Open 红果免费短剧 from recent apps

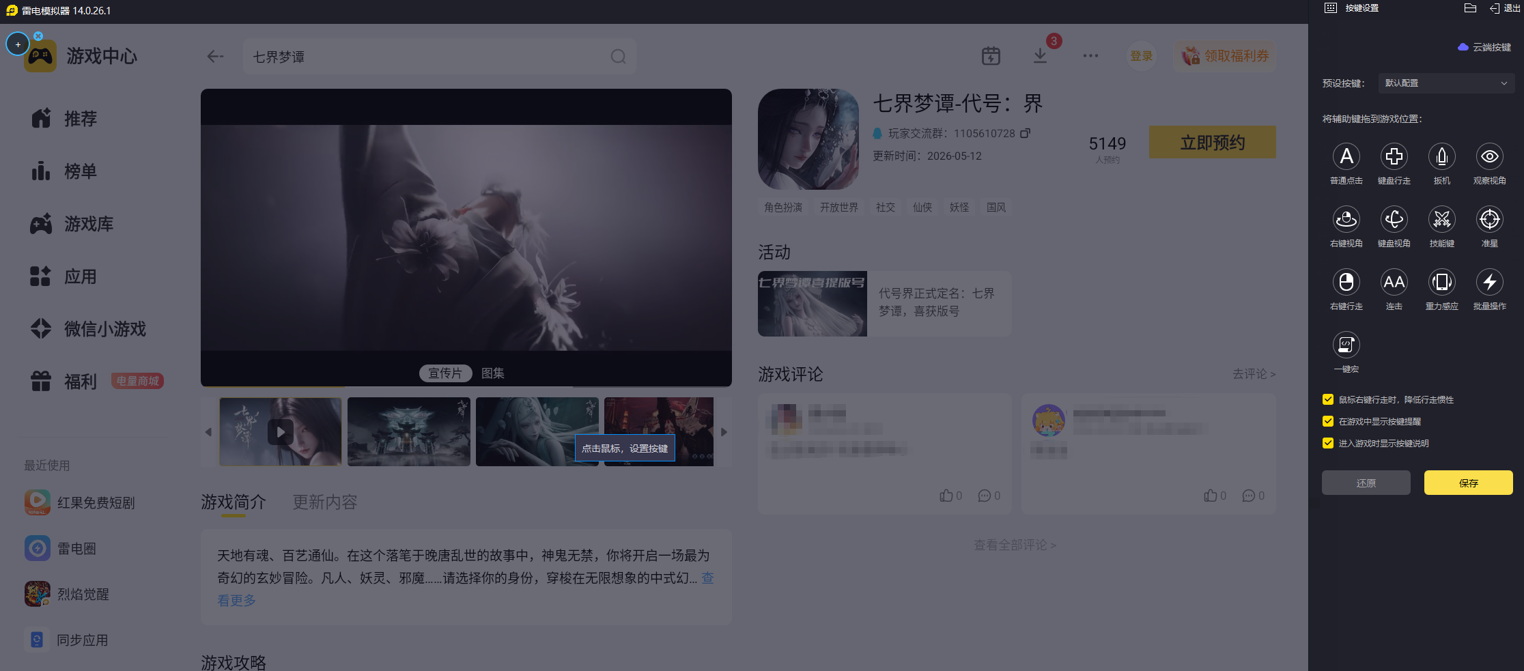point(81,502)
